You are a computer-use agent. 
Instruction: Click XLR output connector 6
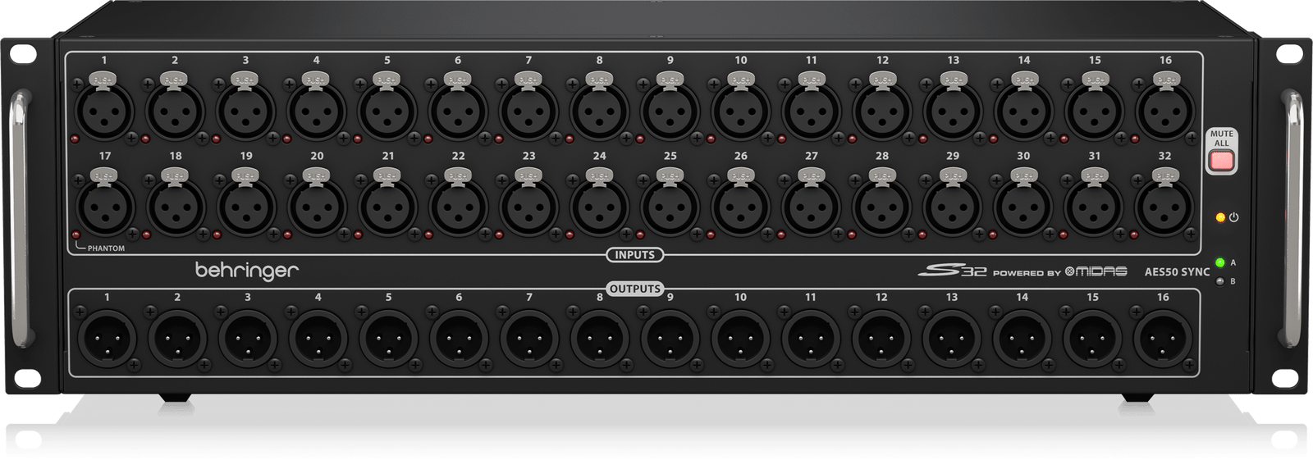pyautogui.click(x=459, y=339)
